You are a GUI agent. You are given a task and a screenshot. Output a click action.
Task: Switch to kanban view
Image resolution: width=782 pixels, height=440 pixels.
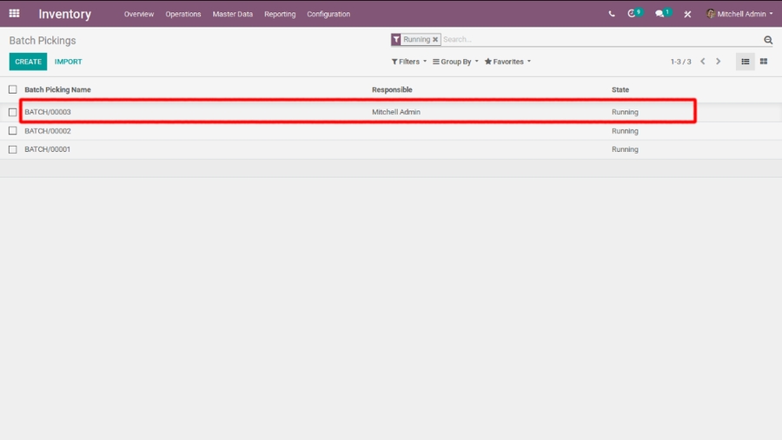coord(764,62)
